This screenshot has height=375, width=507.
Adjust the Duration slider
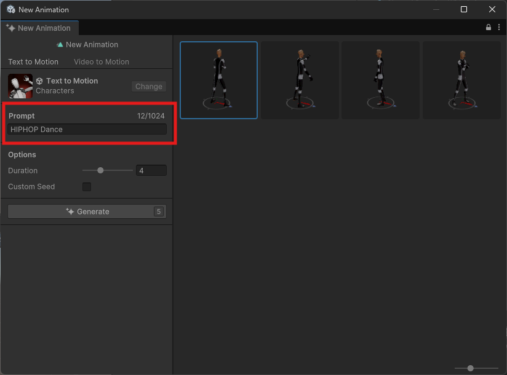click(107, 170)
